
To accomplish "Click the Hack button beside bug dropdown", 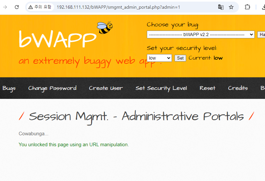I will tap(261, 35).
